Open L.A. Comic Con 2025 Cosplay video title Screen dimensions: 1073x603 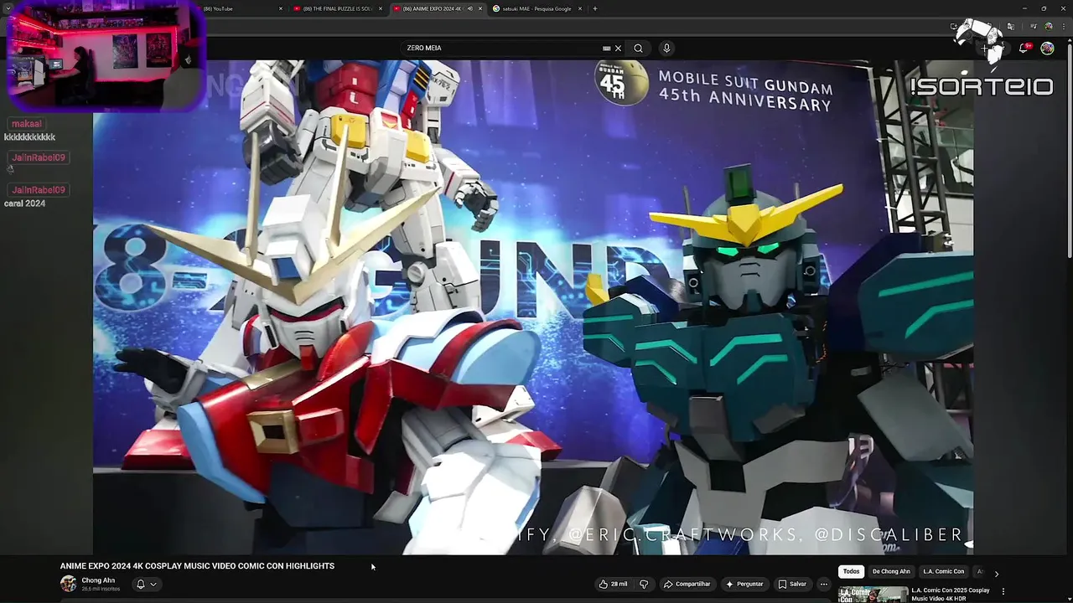pos(951,594)
